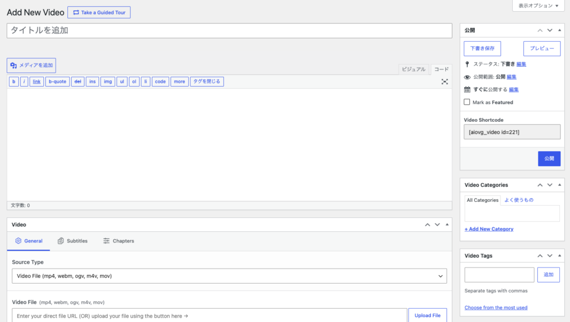Insert unordered list ul tag
Image resolution: width=570 pixels, height=322 pixels.
coord(122,82)
